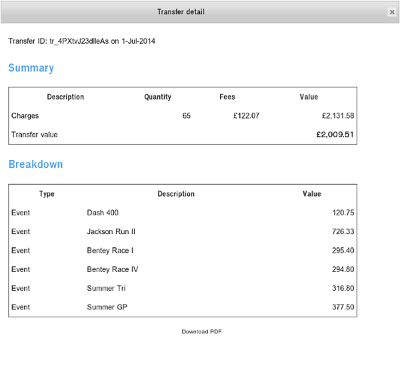Select the transfer total £2,009.51
This screenshot has height=372, width=400.
coord(335,135)
